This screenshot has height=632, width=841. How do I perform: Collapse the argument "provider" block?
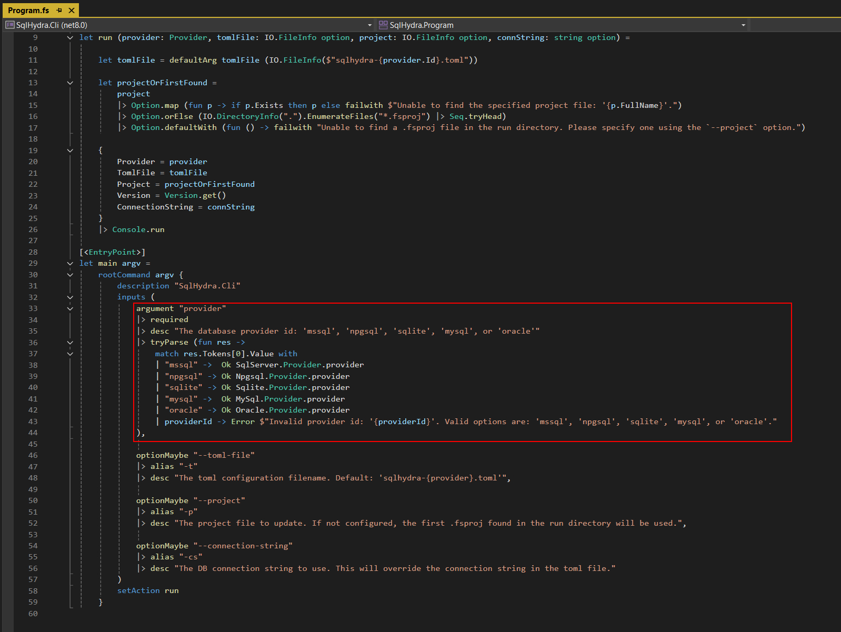point(70,308)
